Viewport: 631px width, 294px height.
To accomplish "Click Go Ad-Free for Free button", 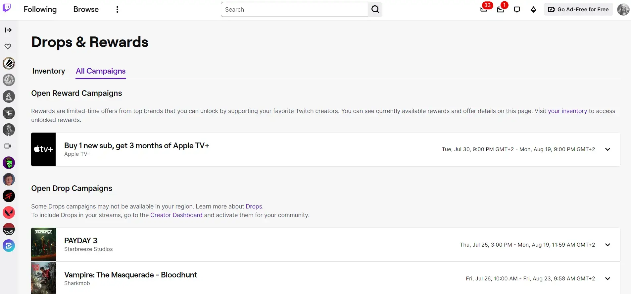I will coord(578,9).
